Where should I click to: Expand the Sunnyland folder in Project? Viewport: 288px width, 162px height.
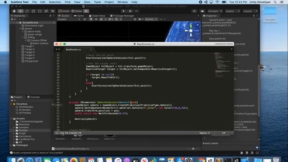coord(14,136)
